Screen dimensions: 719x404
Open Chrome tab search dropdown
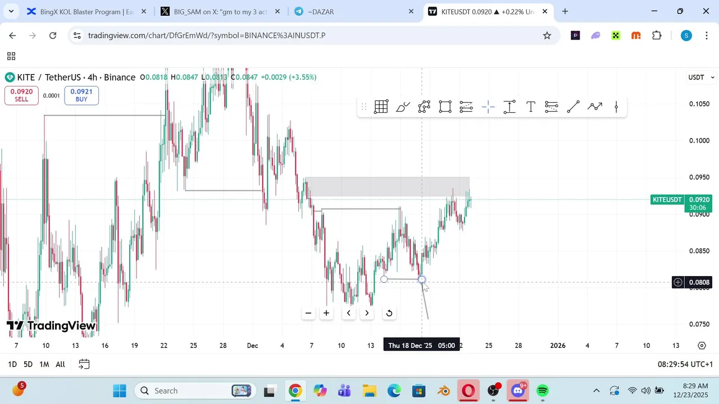[x=11, y=11]
